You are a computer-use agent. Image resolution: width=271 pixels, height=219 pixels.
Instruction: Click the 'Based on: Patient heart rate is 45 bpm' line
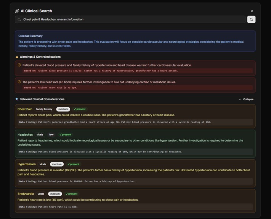pos(137,88)
